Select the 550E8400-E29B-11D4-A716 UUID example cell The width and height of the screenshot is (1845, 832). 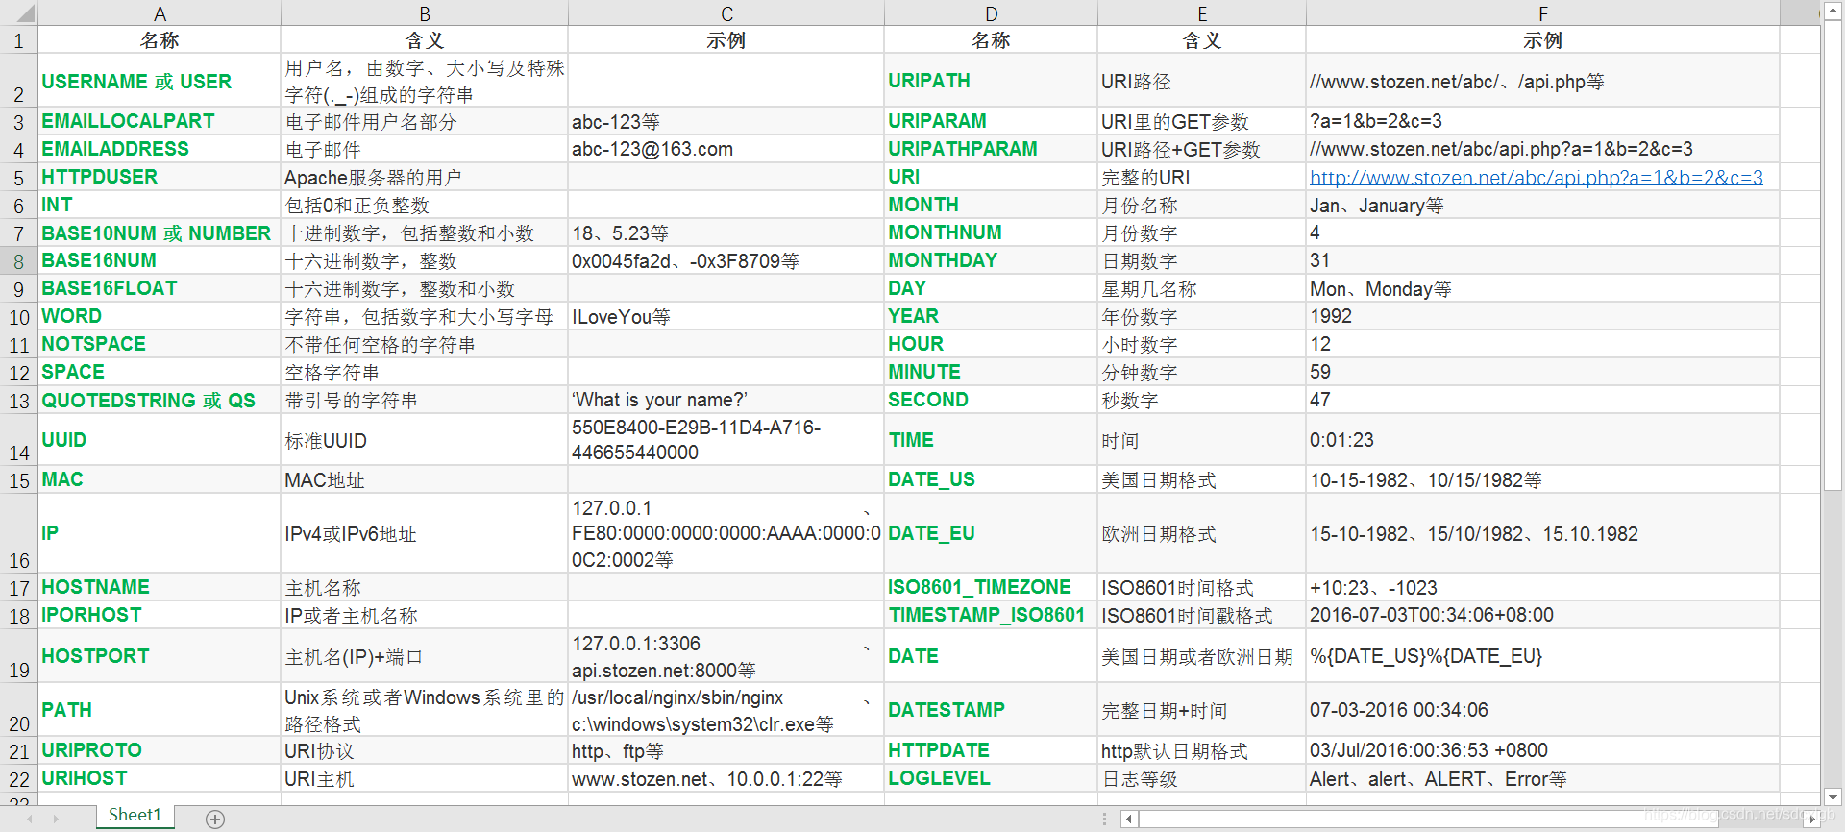(x=726, y=440)
